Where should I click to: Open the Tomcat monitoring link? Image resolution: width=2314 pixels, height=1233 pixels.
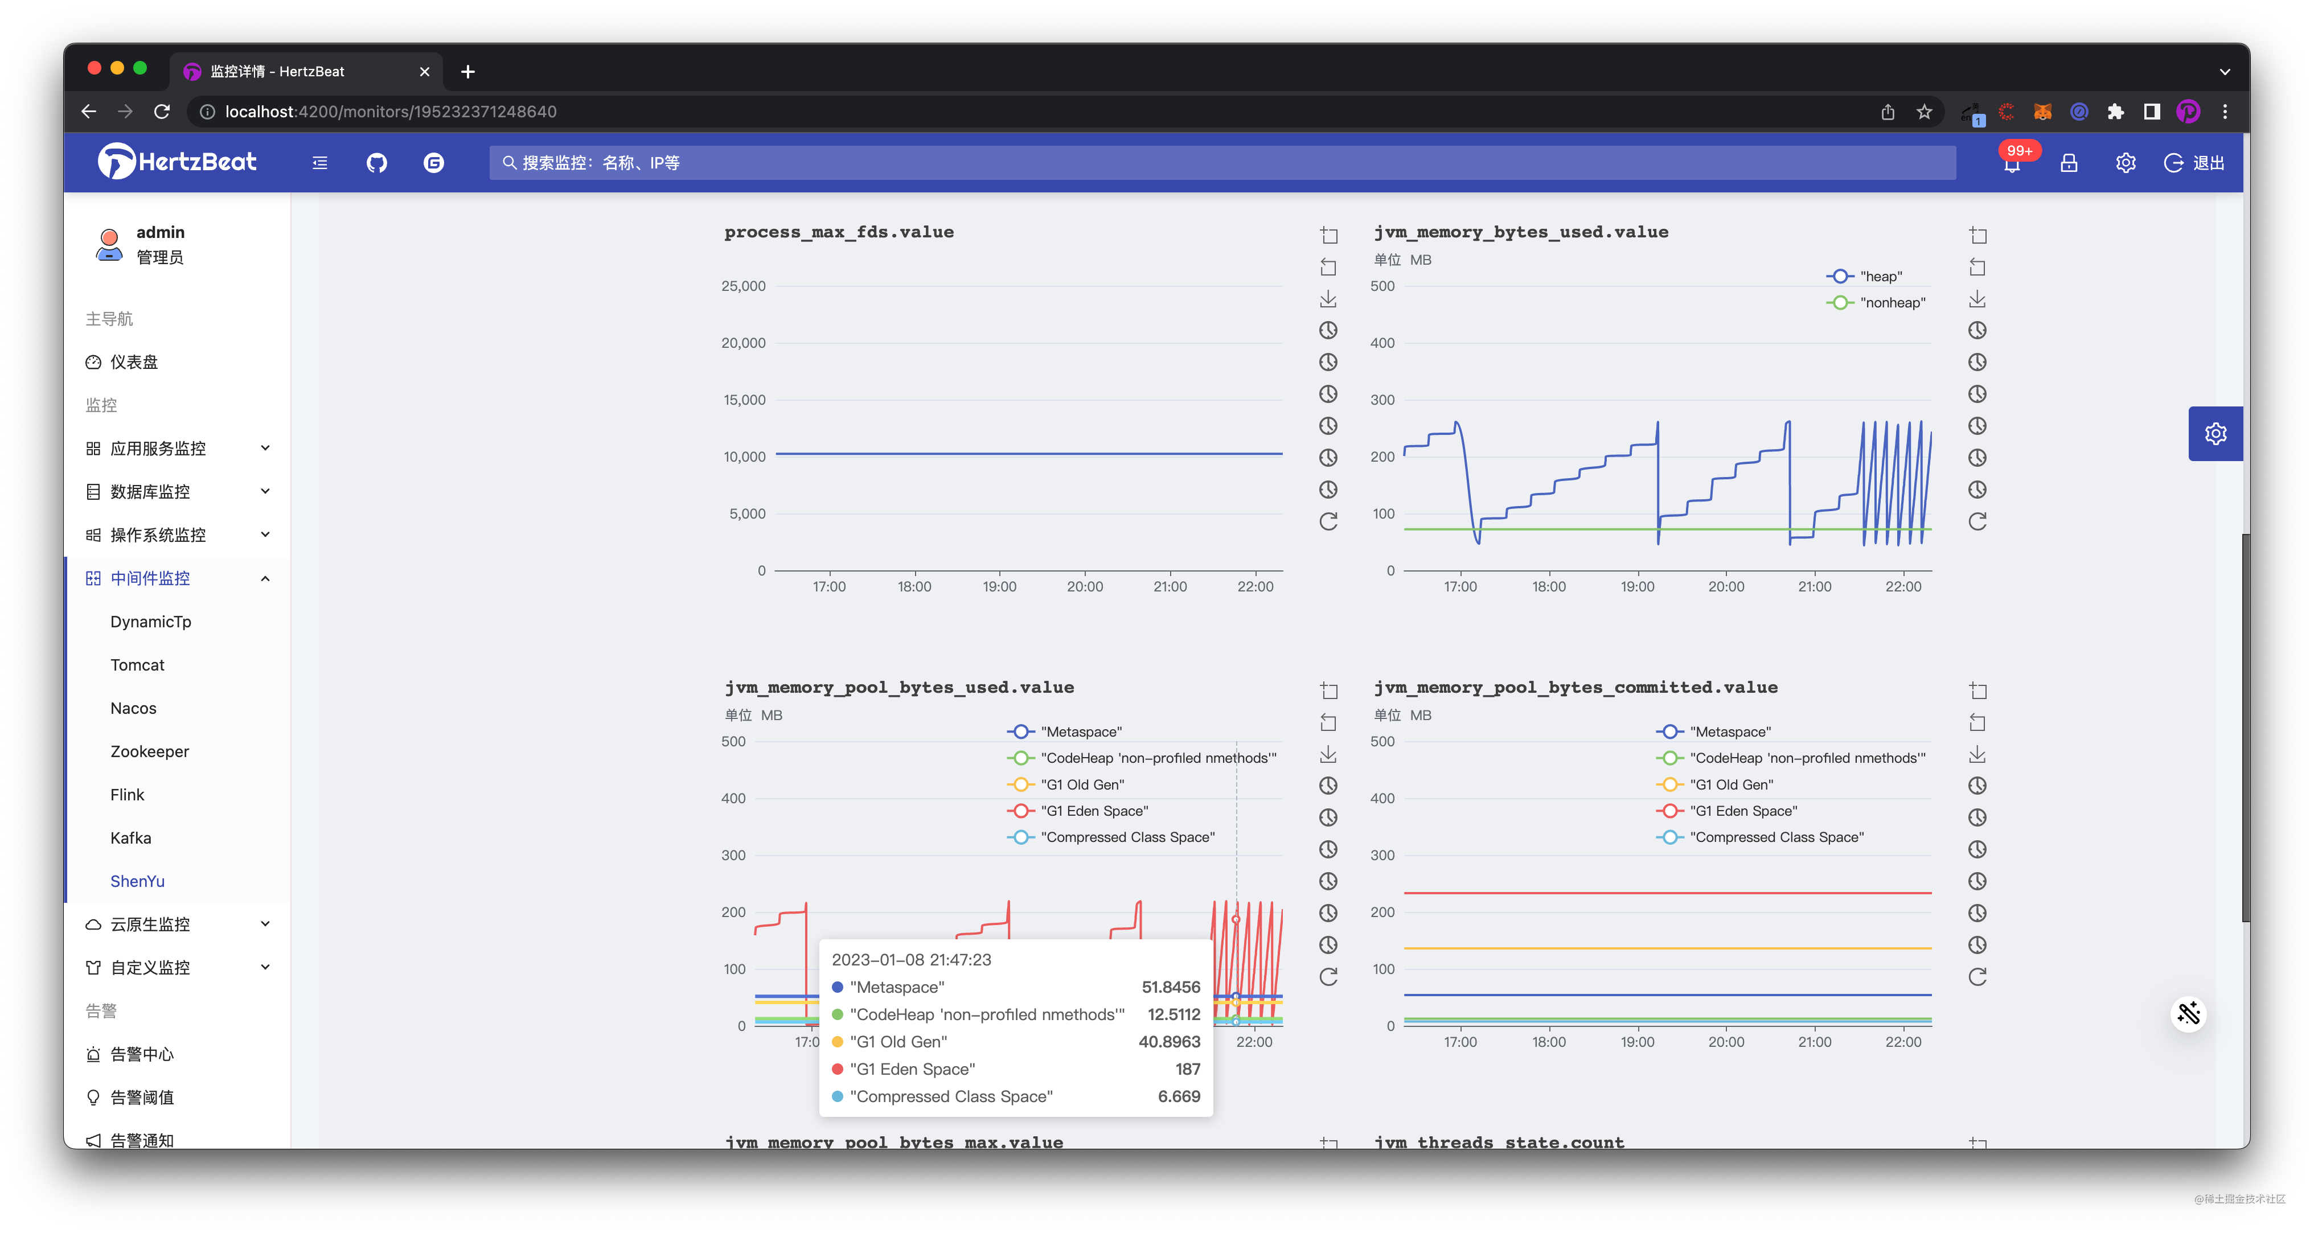137,664
